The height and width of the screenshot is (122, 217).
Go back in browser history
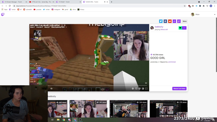tap(2, 6)
